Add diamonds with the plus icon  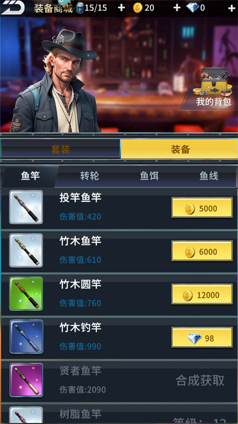(232, 8)
